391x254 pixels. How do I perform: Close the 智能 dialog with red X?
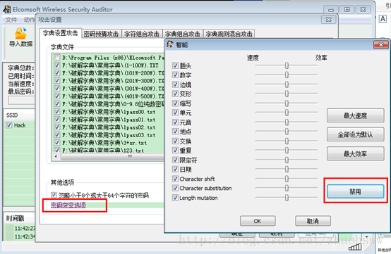pyautogui.click(x=381, y=45)
